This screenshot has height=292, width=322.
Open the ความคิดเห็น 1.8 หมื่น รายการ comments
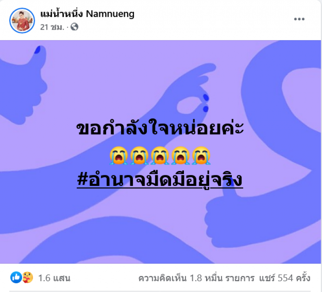point(196,278)
